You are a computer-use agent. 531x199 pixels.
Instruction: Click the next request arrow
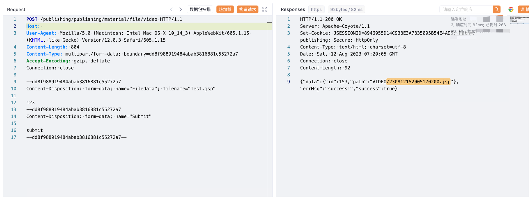point(181,9)
